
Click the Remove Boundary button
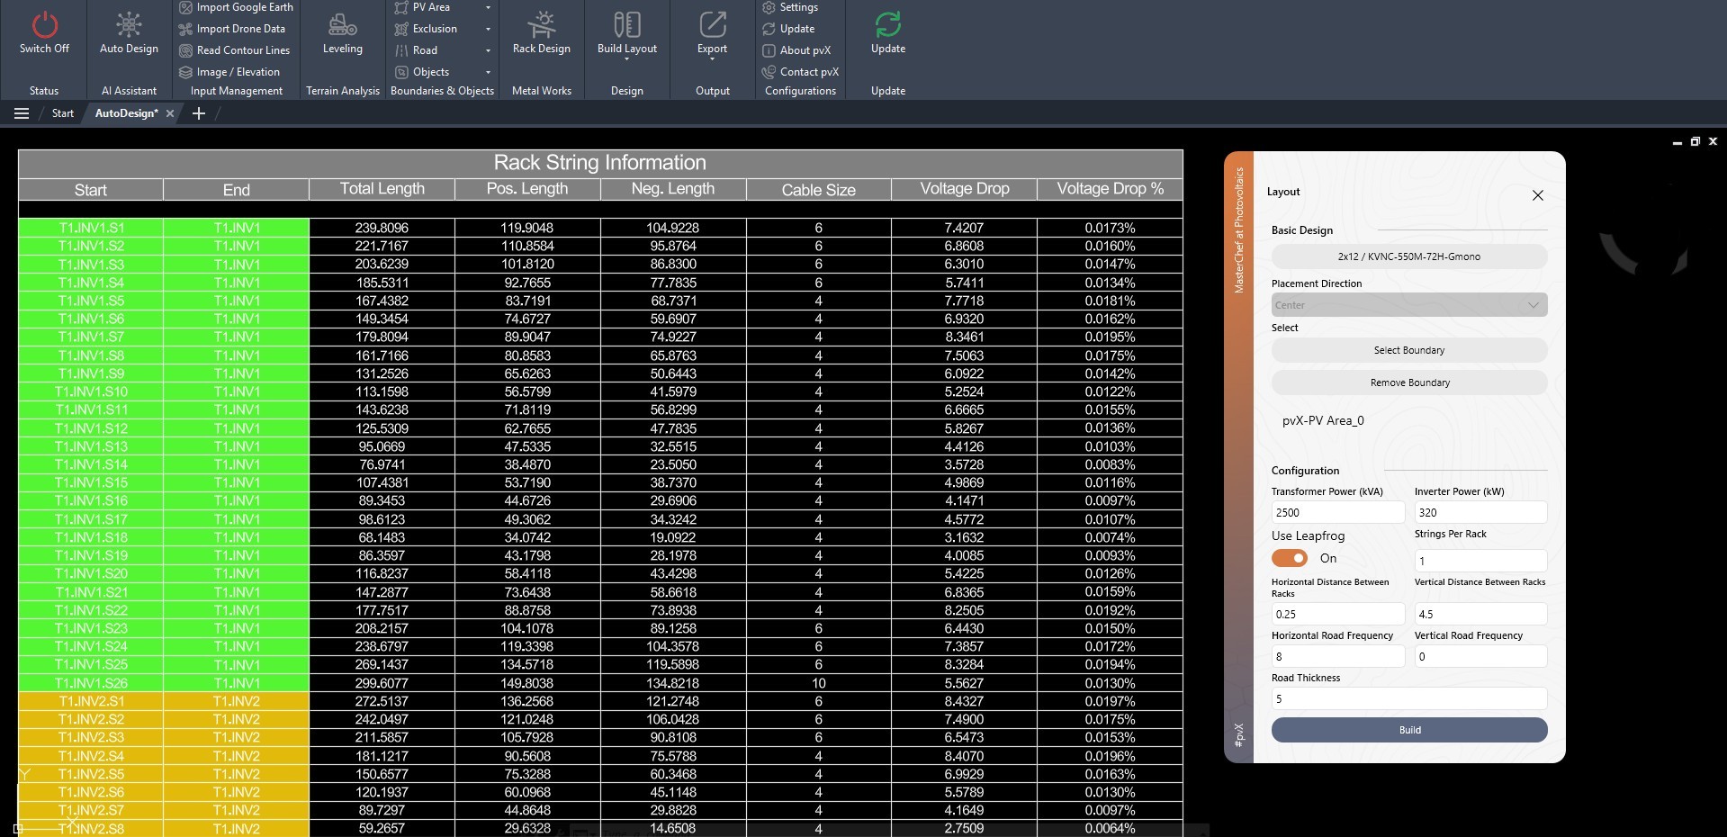coord(1409,382)
